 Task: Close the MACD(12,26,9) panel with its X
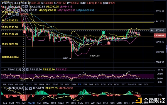(x=30, y=88)
